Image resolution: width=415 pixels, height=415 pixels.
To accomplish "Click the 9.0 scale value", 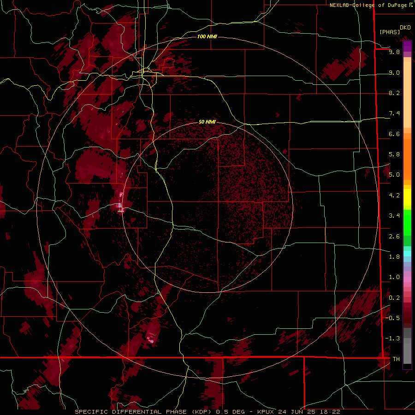I will coord(394,72).
